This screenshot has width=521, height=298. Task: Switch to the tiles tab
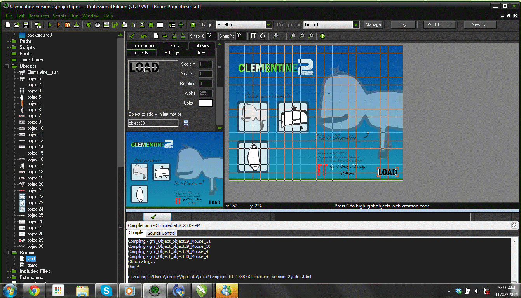coord(201,53)
